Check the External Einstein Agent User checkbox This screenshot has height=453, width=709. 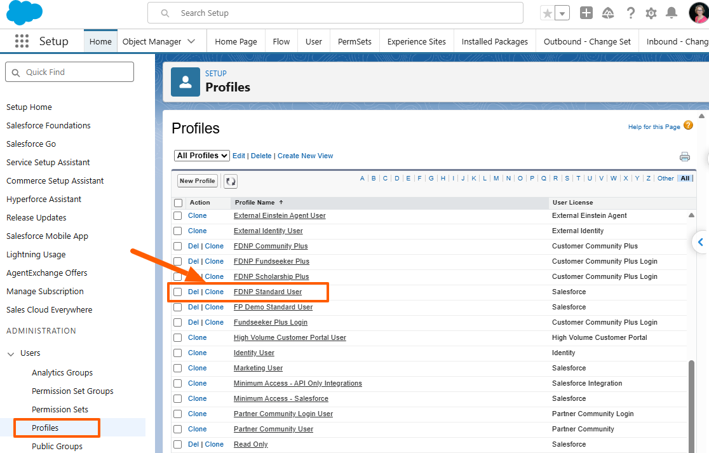click(x=178, y=215)
